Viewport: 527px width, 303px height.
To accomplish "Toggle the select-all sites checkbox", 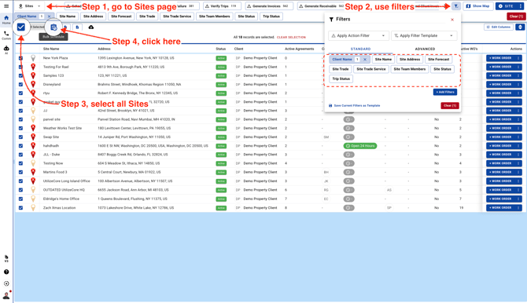I will point(20,27).
